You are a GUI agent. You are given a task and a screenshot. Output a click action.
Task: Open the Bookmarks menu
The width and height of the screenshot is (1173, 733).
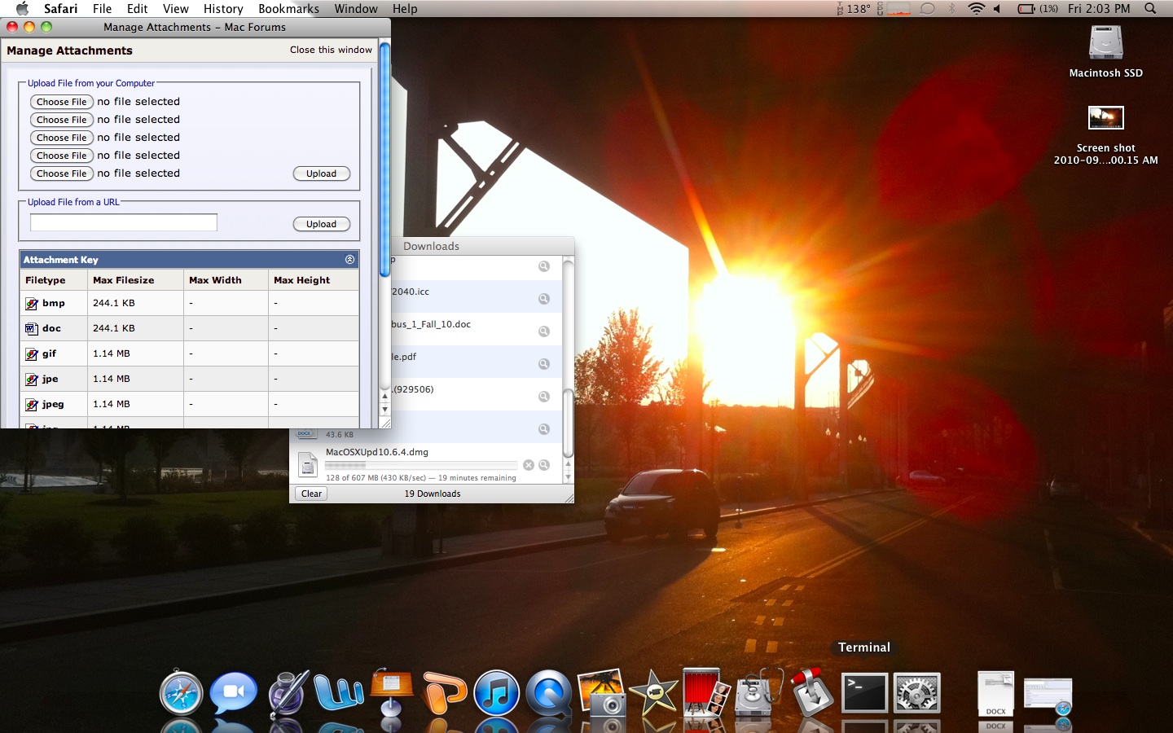[288, 9]
